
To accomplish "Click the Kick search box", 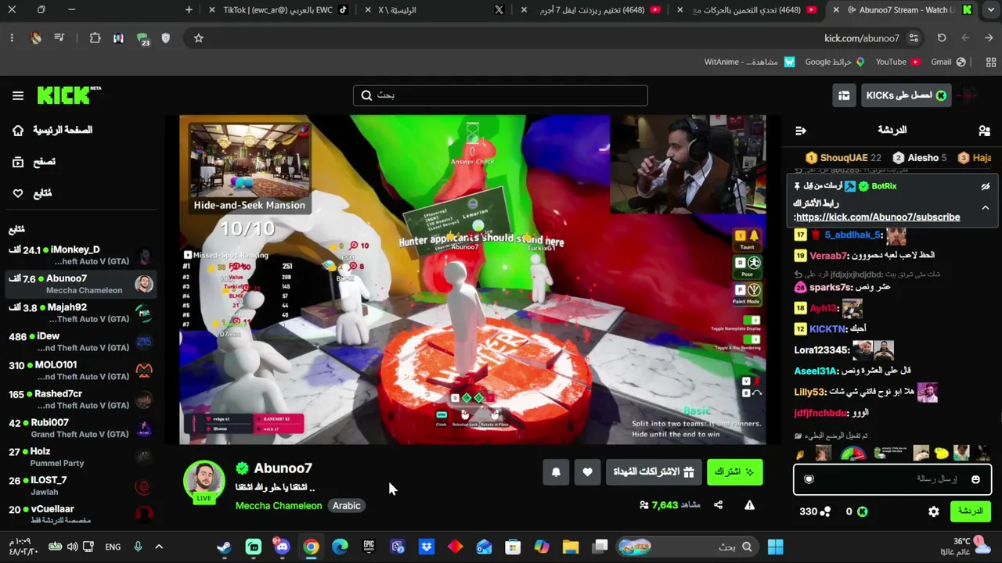I will (x=500, y=95).
